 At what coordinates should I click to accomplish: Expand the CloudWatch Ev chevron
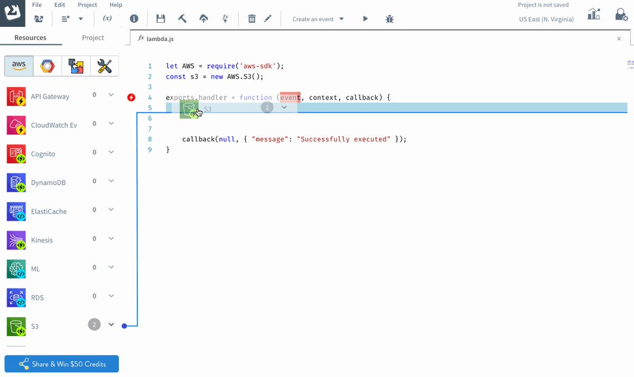[111, 123]
